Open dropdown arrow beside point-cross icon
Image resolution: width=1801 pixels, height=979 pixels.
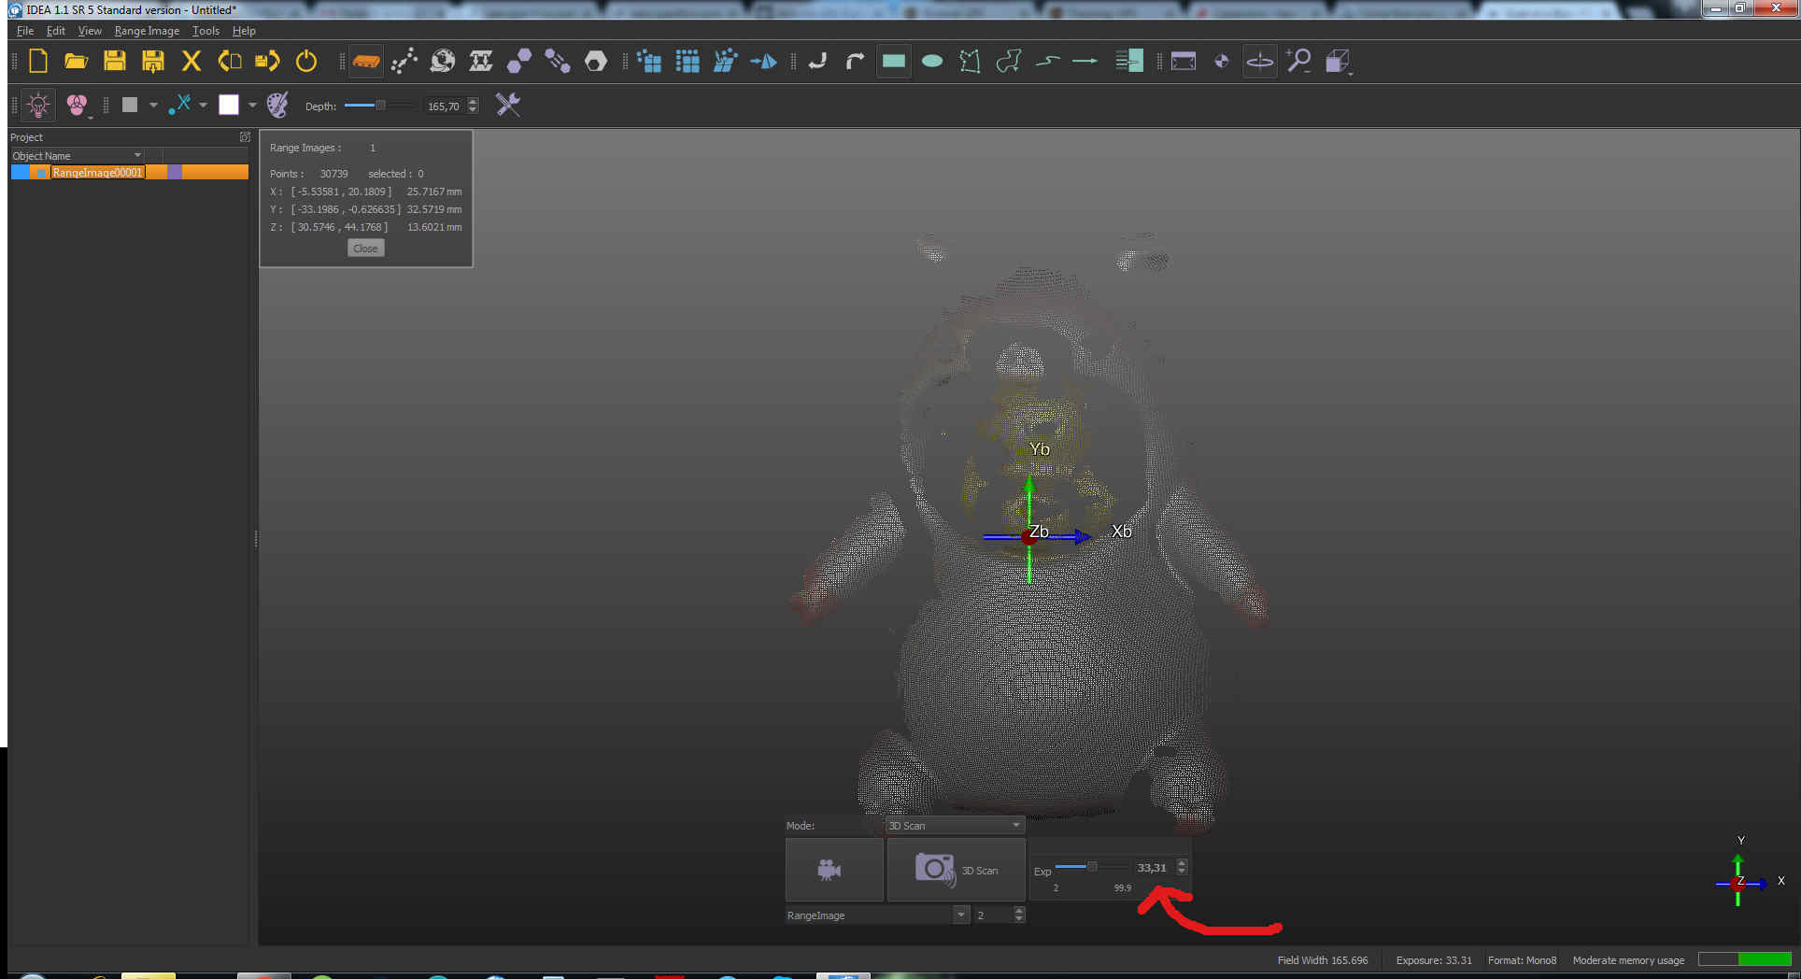(x=203, y=105)
